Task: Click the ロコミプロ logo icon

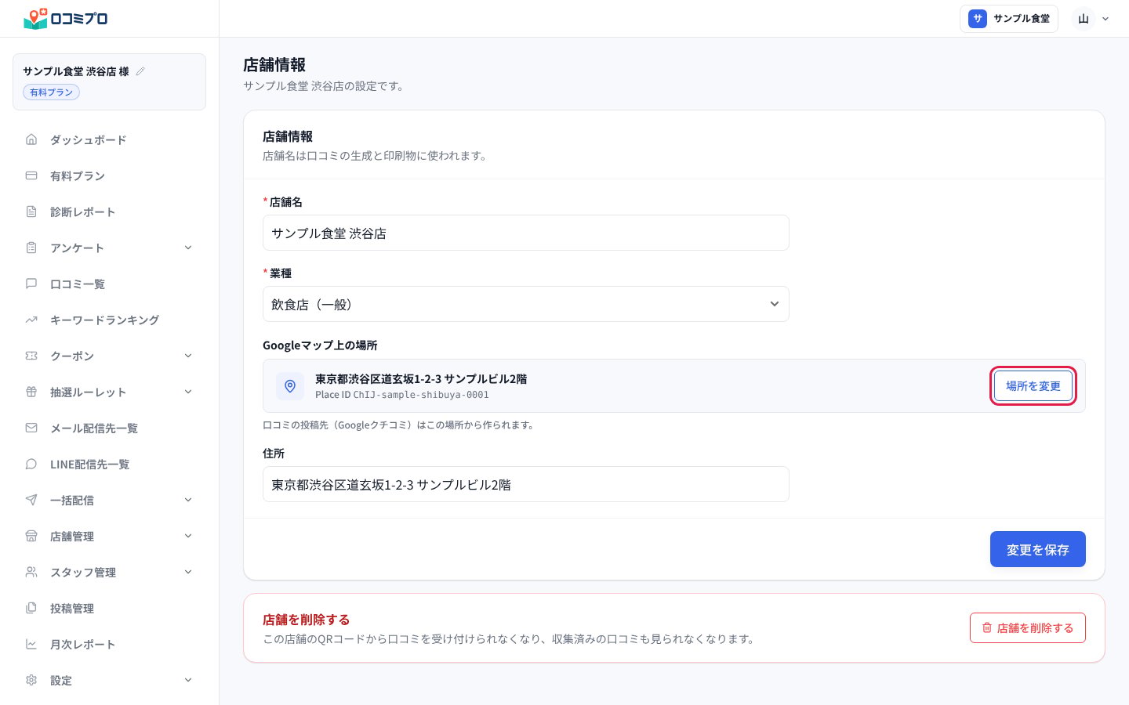Action: point(35,19)
